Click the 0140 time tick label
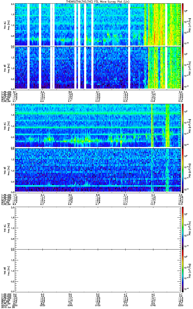This screenshot has width=193, height=309. [x=153, y=305]
